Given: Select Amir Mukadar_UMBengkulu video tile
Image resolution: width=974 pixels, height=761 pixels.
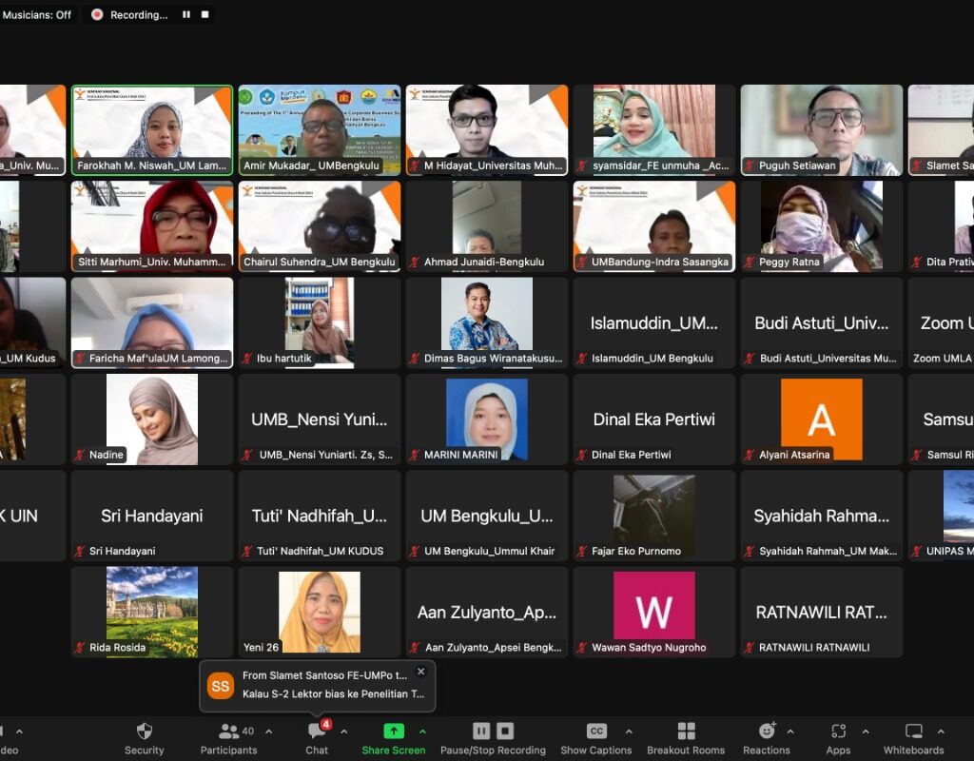Looking at the screenshot, I should (x=320, y=129).
